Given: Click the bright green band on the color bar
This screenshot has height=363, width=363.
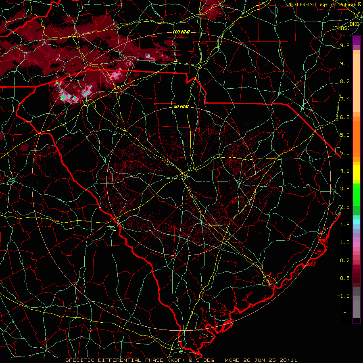Looking at the screenshot, I should click(356, 195).
